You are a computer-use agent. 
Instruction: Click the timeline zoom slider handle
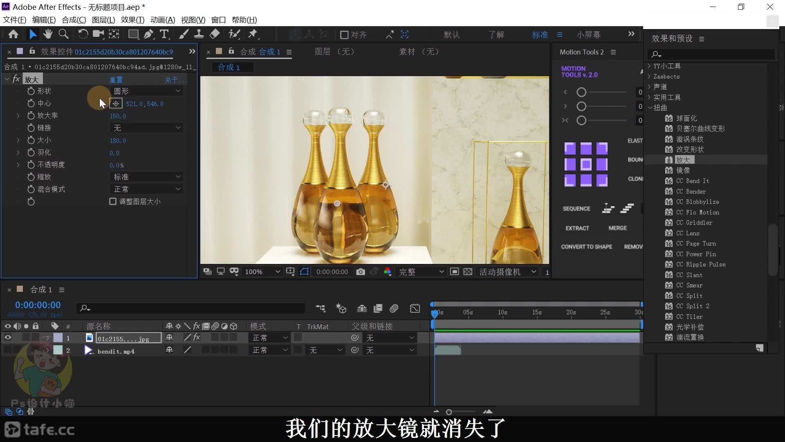click(x=449, y=412)
